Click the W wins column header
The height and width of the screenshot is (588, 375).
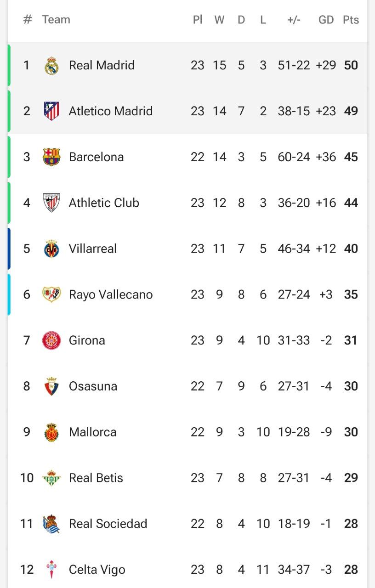click(x=219, y=20)
